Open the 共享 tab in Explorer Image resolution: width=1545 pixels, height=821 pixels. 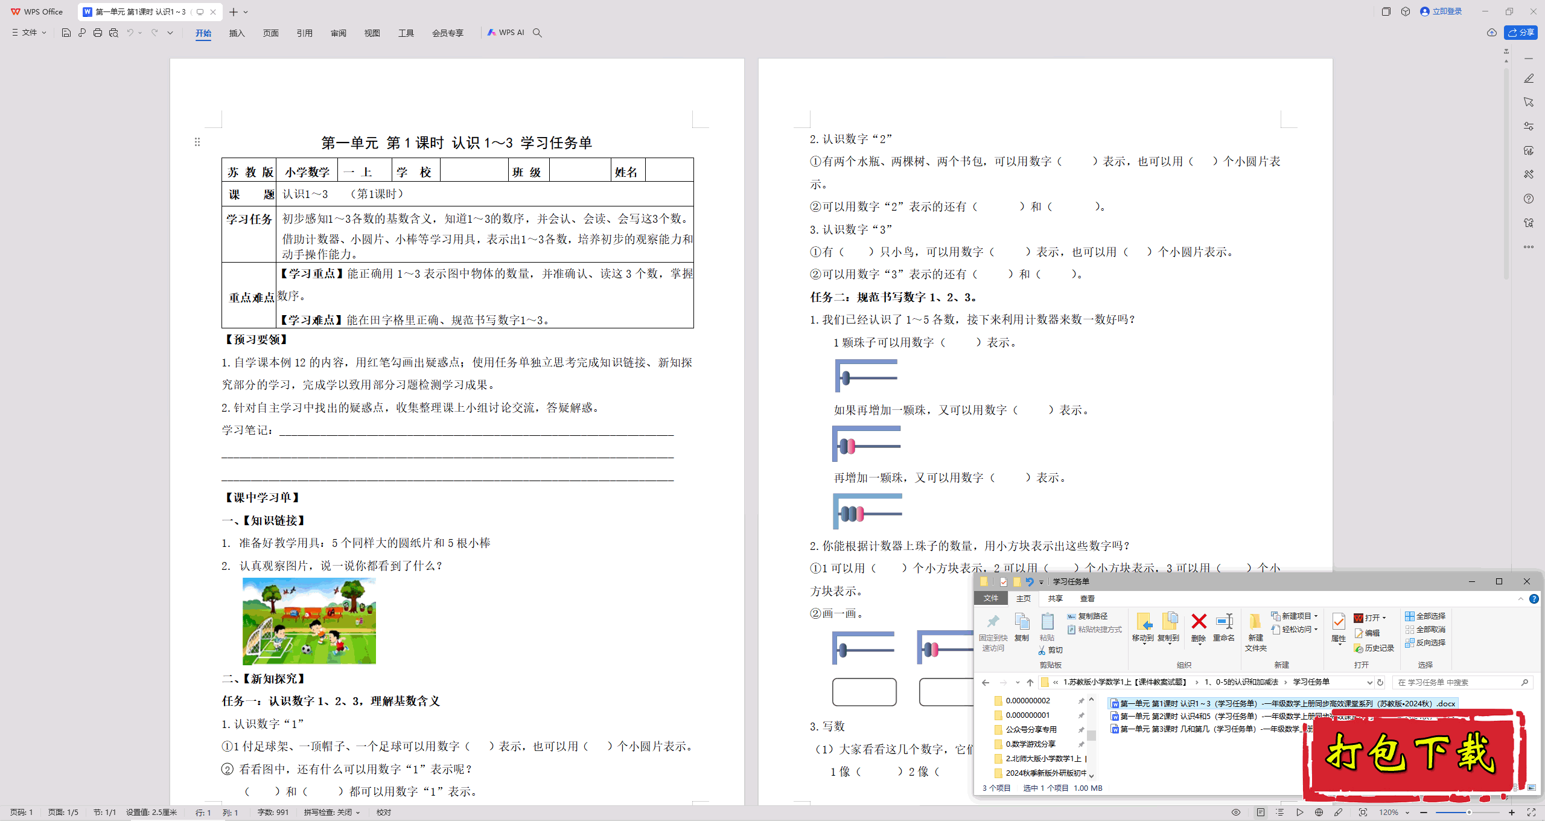tap(1056, 599)
